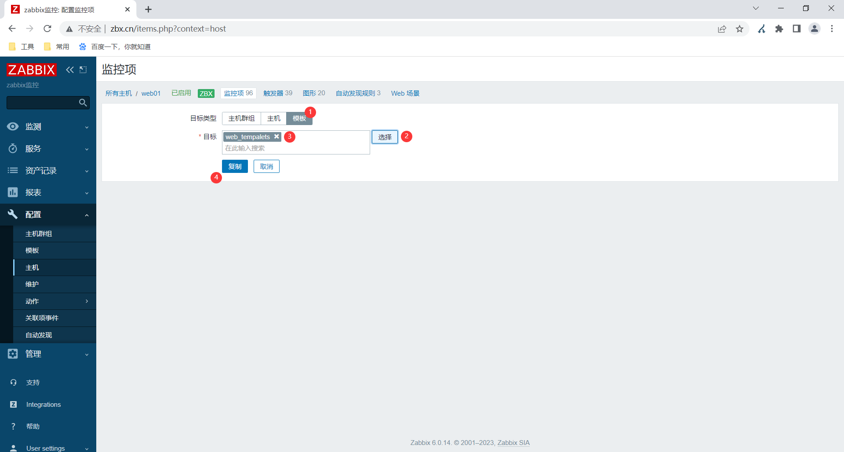Screen dimensions: 844x452
Task: Open the share page icon in address bar
Action: tap(722, 29)
